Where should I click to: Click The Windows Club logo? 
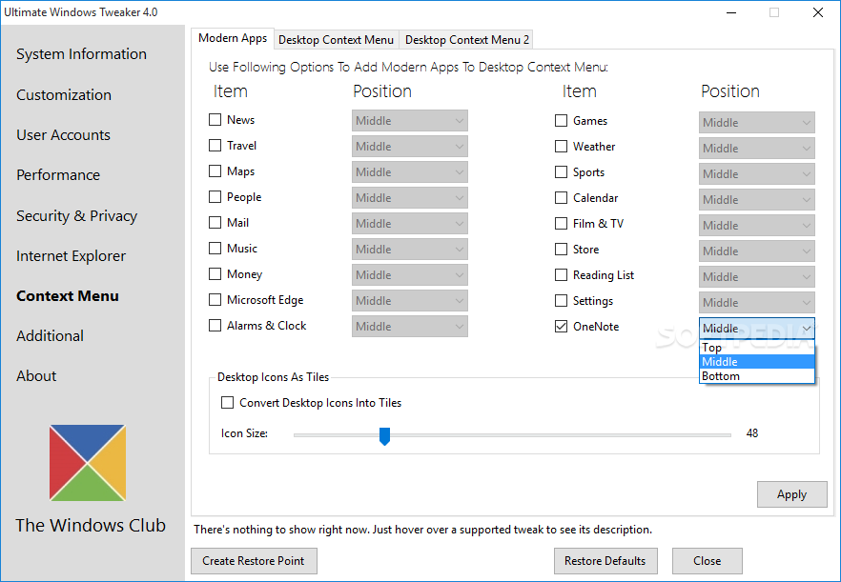[x=88, y=463]
